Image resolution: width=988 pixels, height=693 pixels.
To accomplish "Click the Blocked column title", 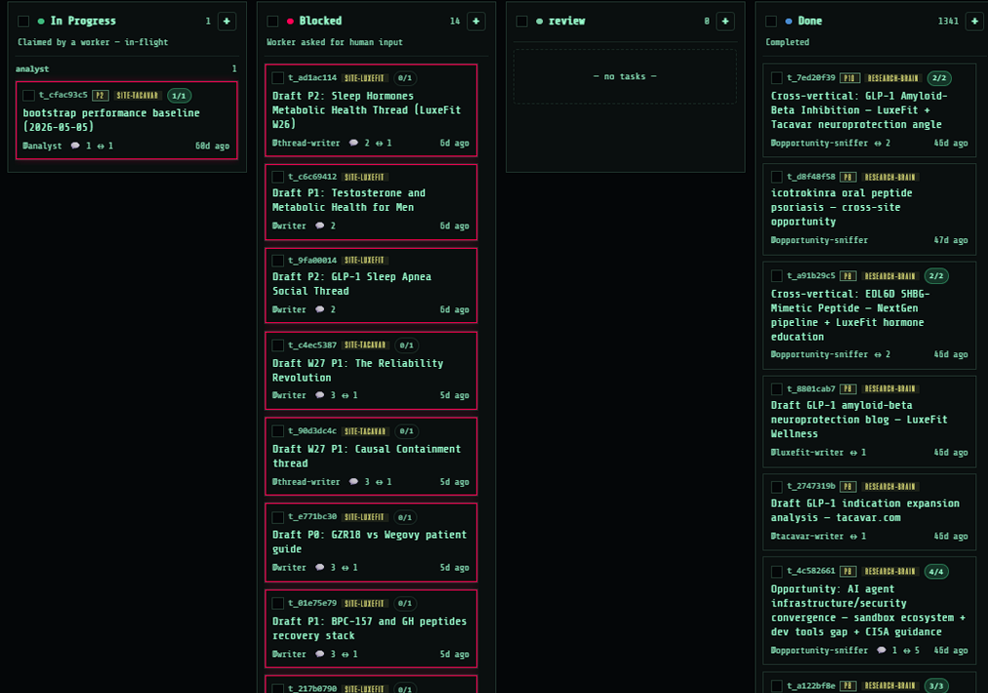I will [320, 20].
